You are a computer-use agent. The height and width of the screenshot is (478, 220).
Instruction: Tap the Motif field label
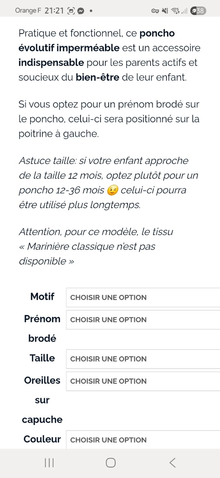[x=42, y=297]
